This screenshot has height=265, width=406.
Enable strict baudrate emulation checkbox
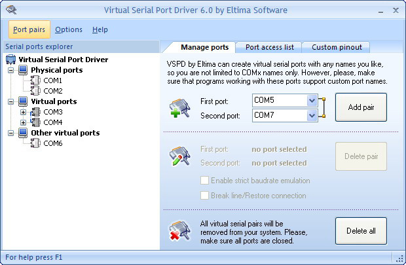tap(204, 181)
